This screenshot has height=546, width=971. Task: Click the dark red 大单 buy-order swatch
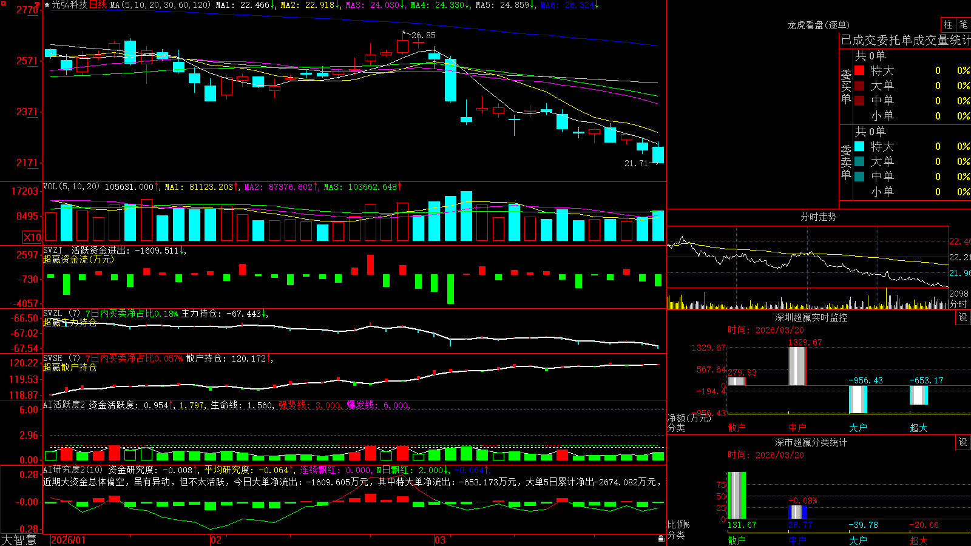[859, 86]
